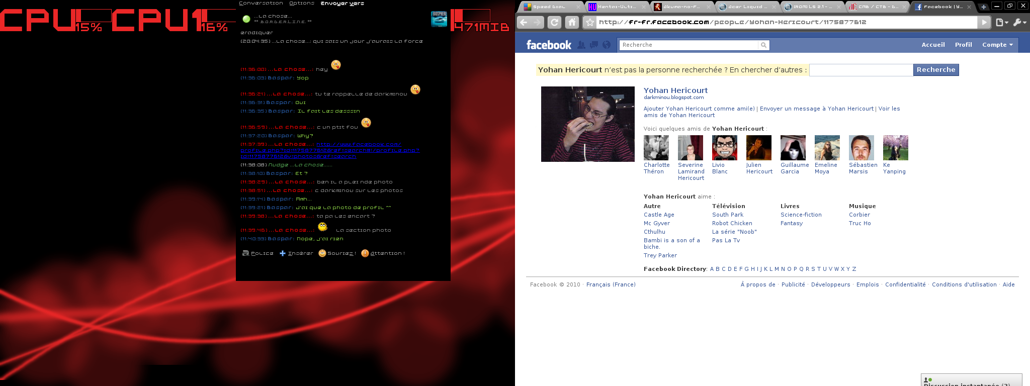This screenshot has height=386, width=1030.
Task: Go back using the browser back arrow
Action: point(524,22)
